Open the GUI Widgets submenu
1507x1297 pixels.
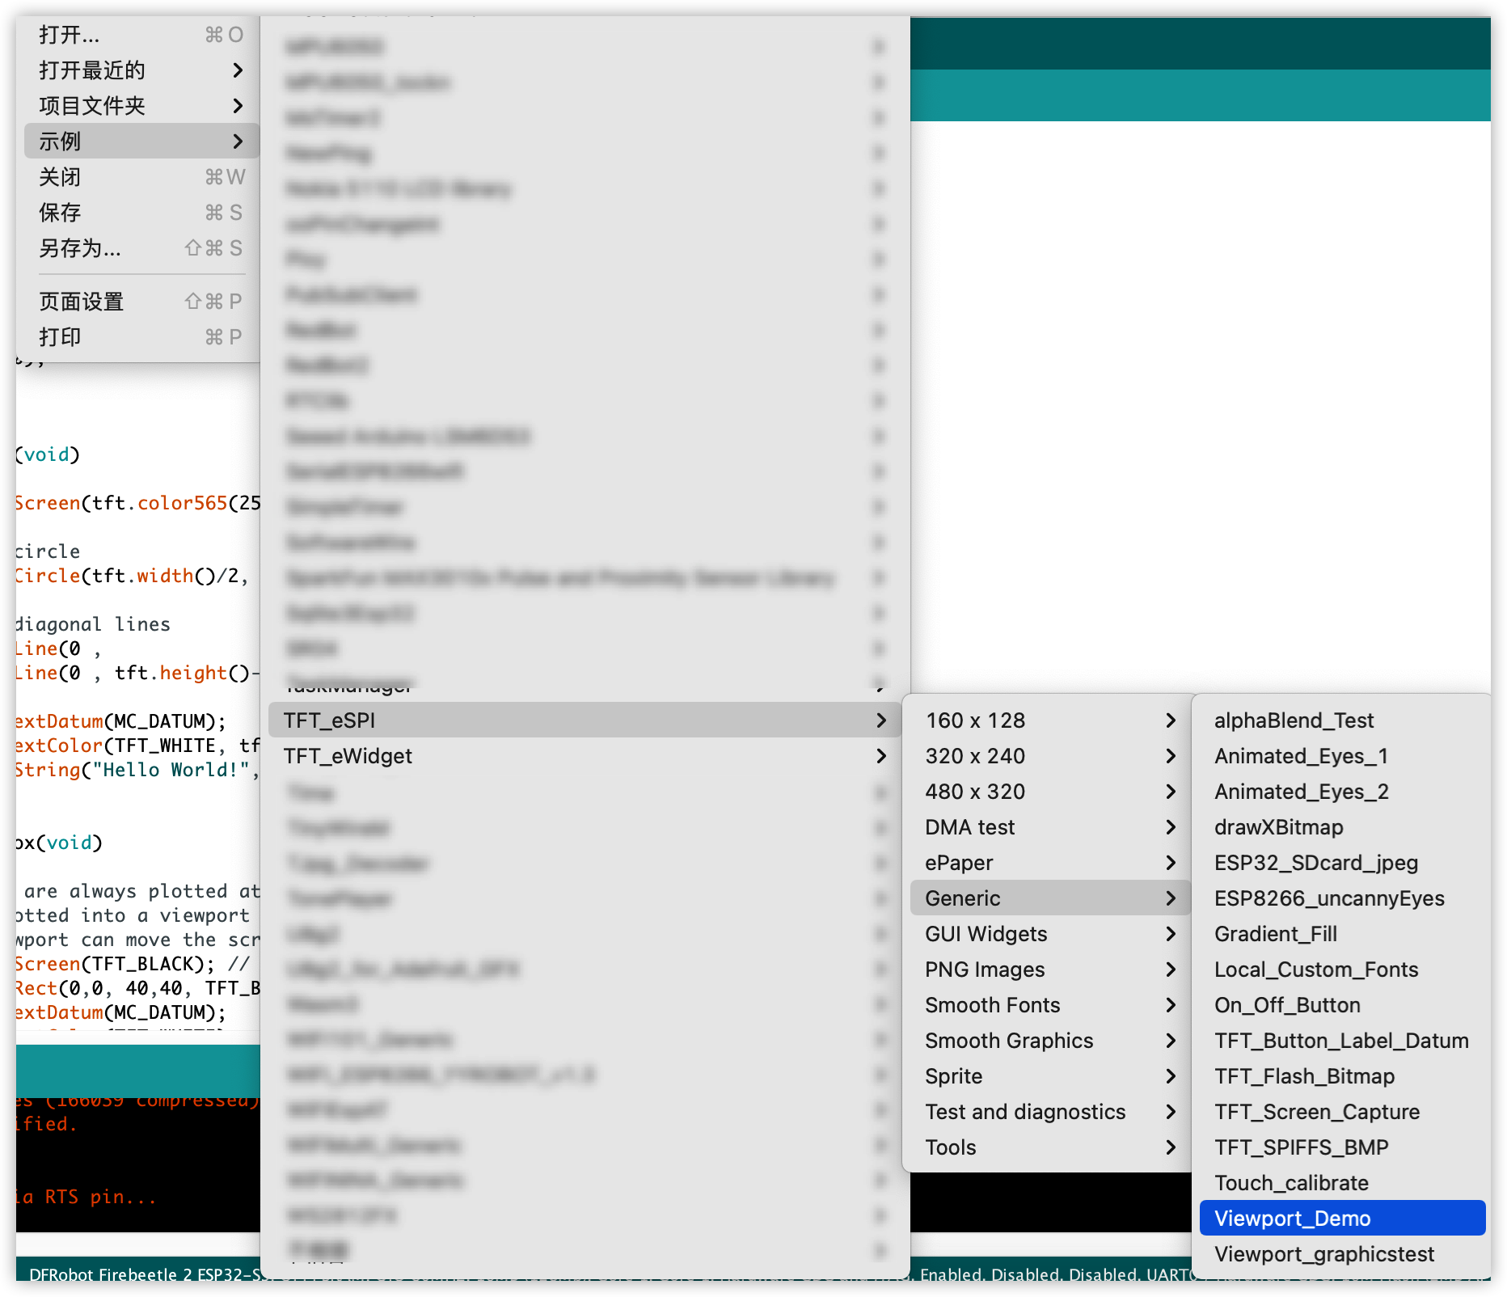pyautogui.click(x=1049, y=934)
